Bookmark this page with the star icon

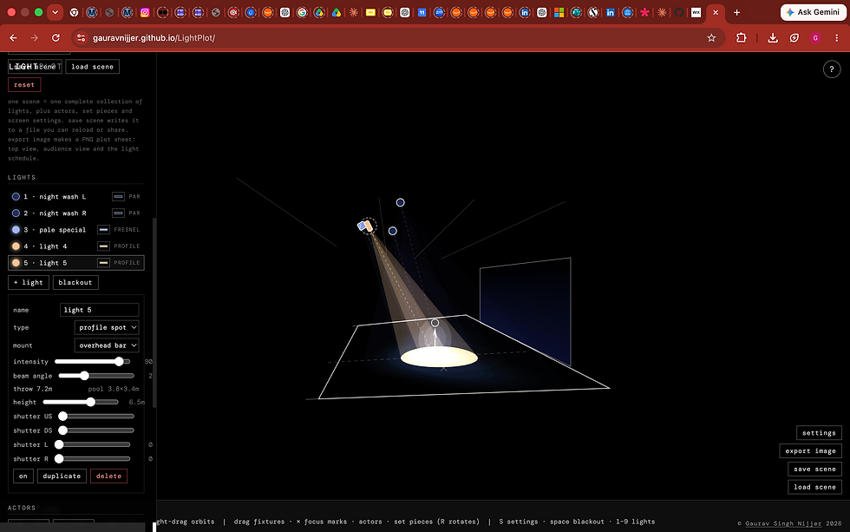(x=711, y=38)
